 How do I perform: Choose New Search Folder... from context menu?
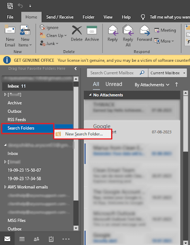tap(83, 134)
